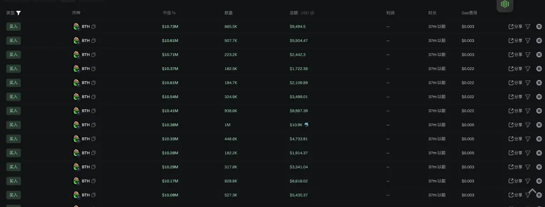Open round menu icon on $8,616.02 row

pos(539,181)
